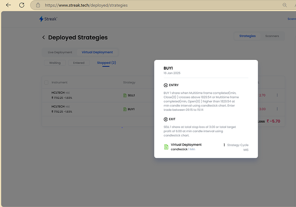Image resolution: width=296 pixels, height=207 pixels.
Task: Click the green Virtual Deployment document icon
Action: [166, 147]
